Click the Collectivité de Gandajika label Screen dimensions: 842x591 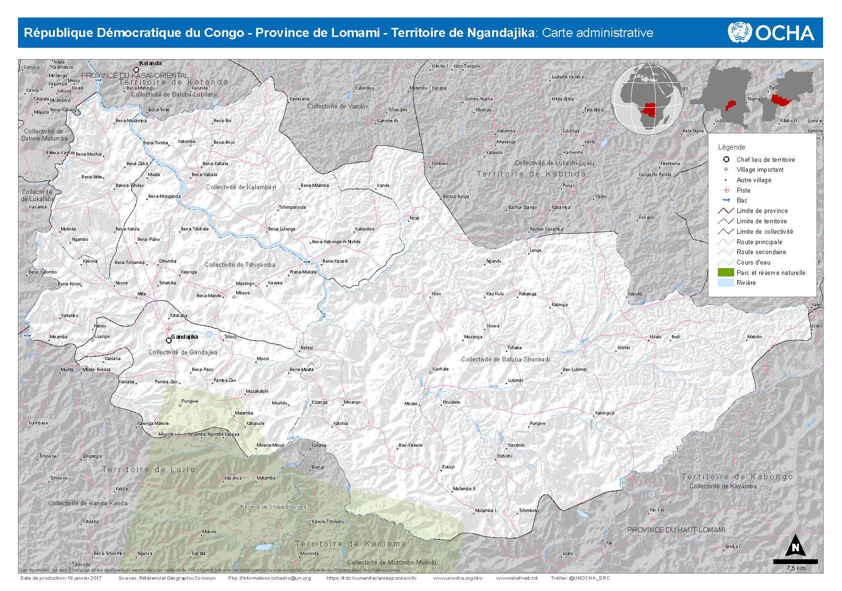coord(183,352)
